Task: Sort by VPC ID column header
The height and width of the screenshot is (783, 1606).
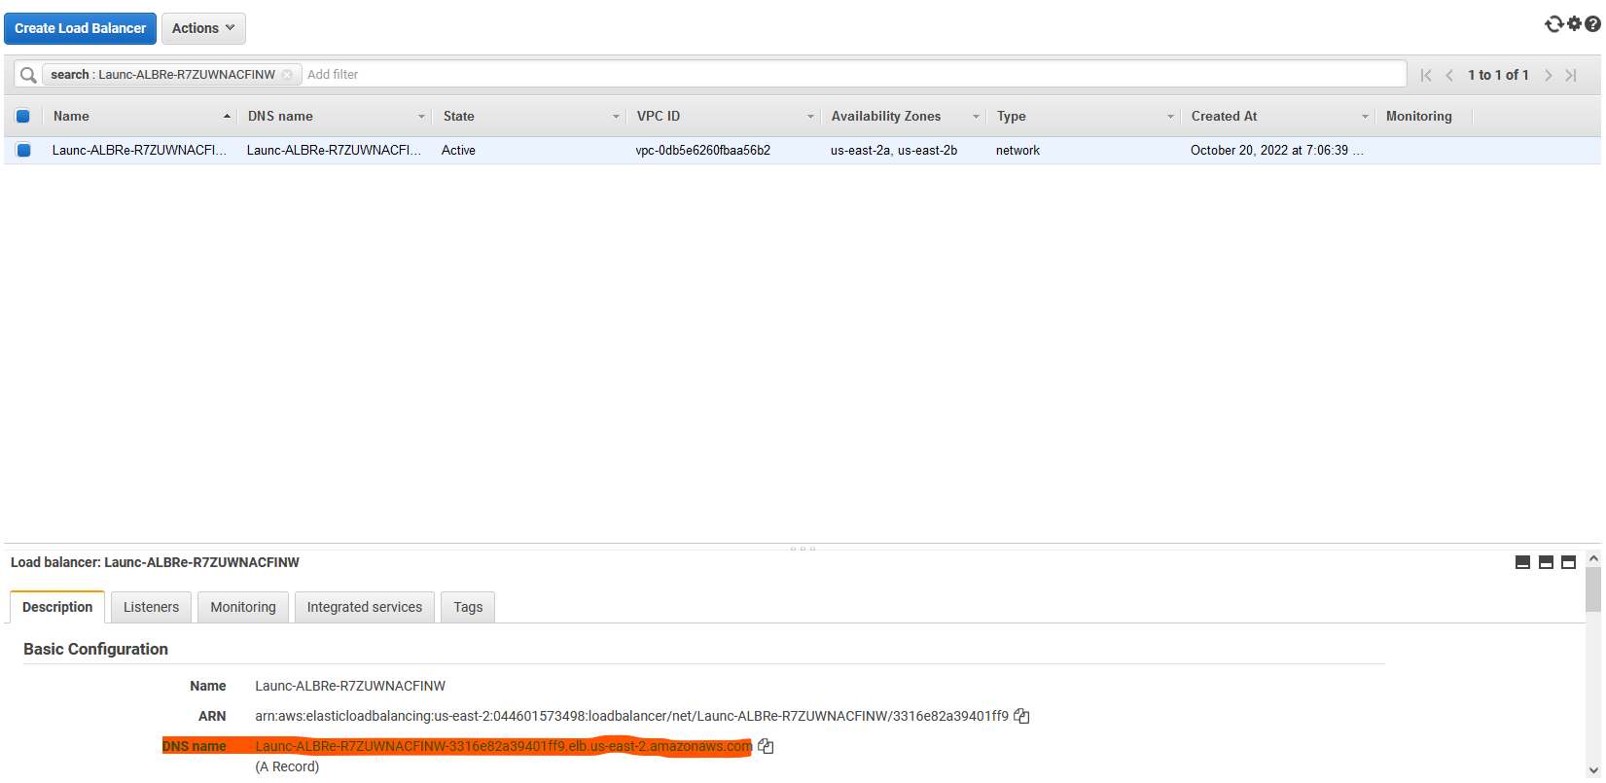Action: coord(724,116)
